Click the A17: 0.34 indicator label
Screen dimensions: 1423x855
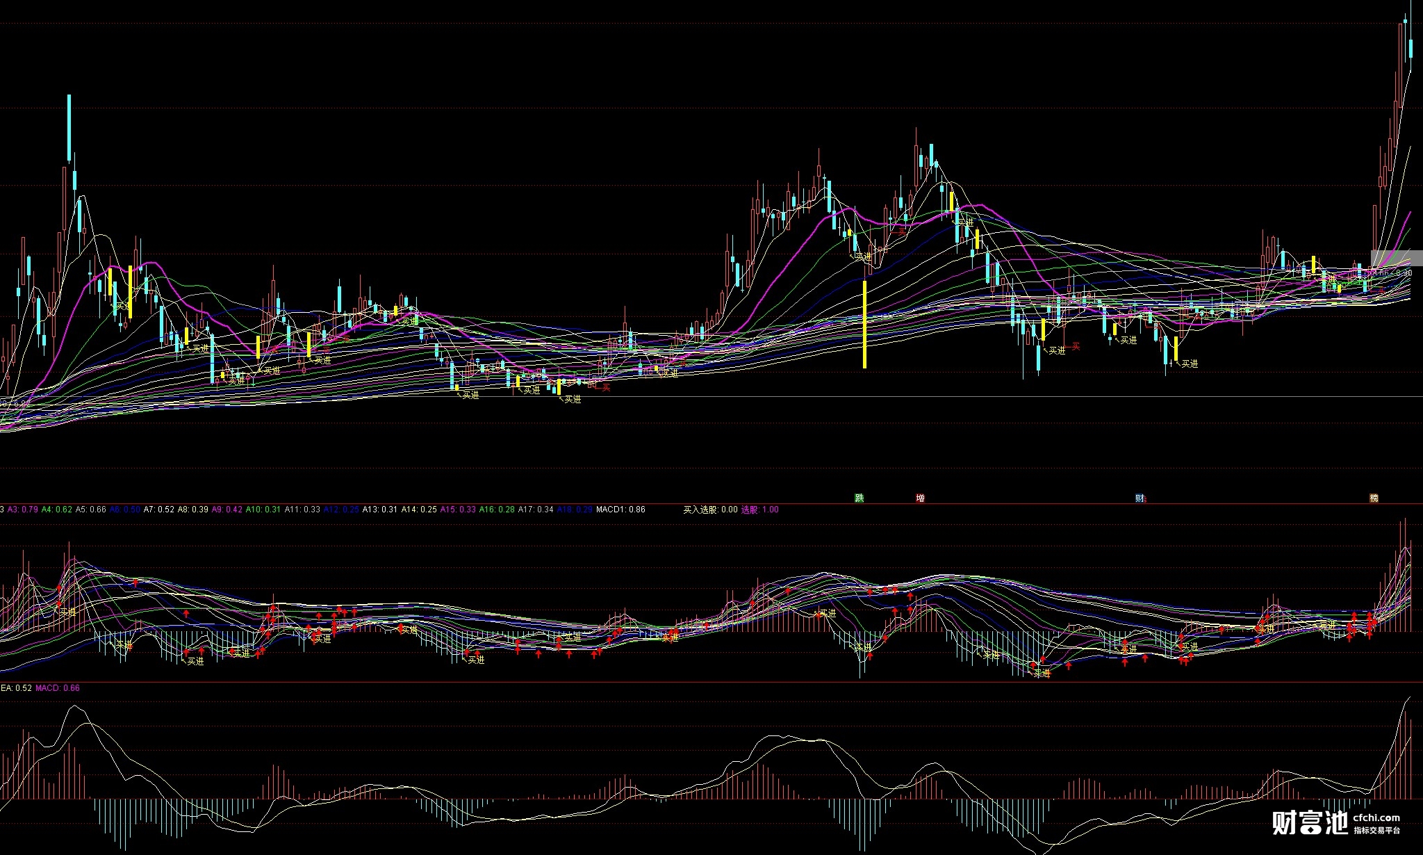pyautogui.click(x=536, y=510)
